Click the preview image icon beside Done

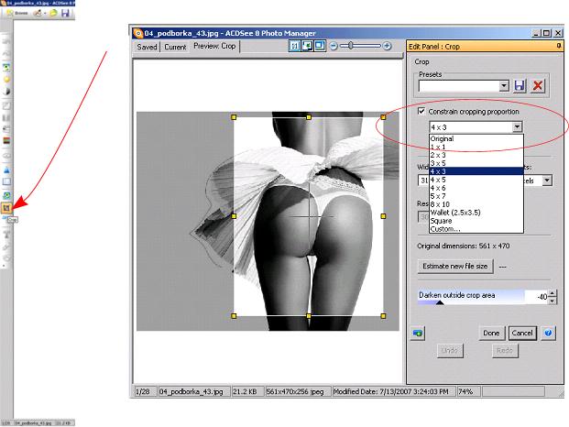[419, 333]
